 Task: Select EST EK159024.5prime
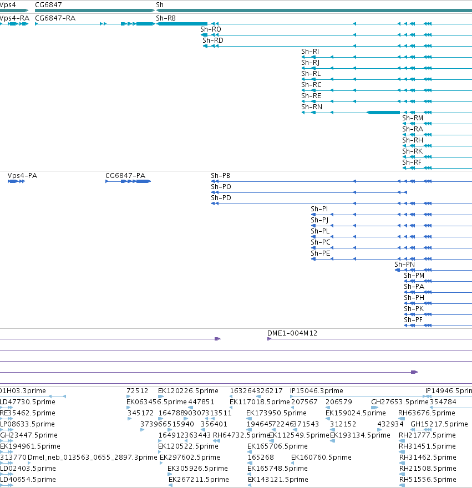click(x=356, y=413)
